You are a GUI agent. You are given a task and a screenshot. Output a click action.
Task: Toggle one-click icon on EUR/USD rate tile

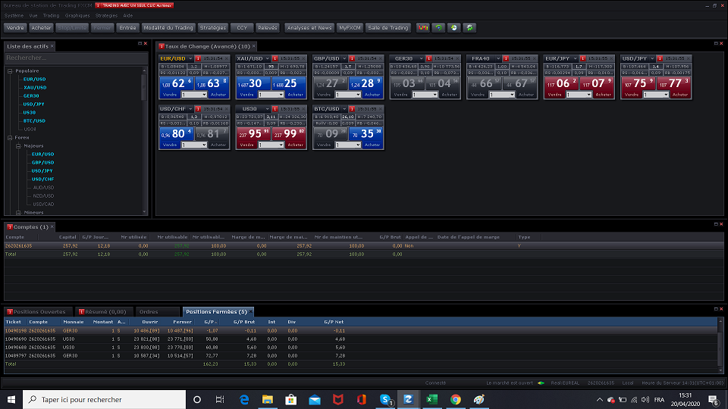[198, 58]
